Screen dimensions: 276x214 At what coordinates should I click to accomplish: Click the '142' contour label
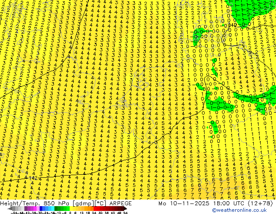coord(33,178)
